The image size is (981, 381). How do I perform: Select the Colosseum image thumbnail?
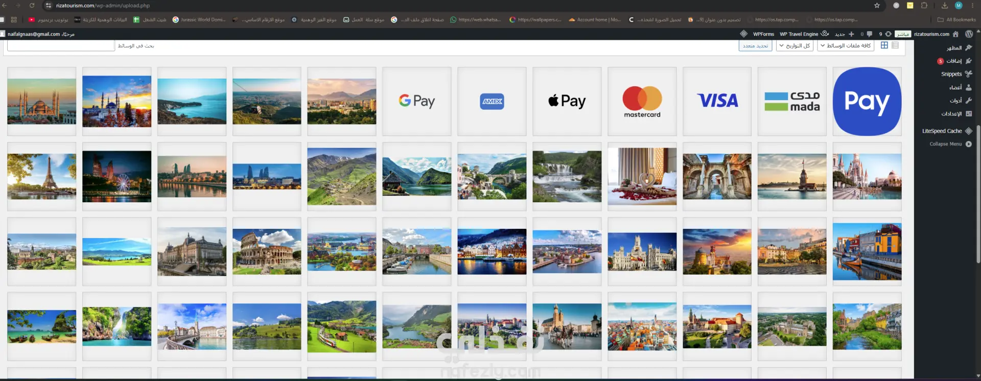pos(267,251)
